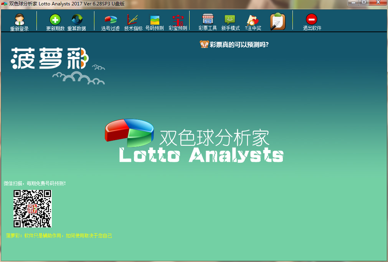Click the yellow 菠萝彩 disclaimer text
The width and height of the screenshot is (388, 262).
coord(59,236)
